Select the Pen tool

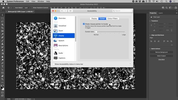tap(3, 63)
